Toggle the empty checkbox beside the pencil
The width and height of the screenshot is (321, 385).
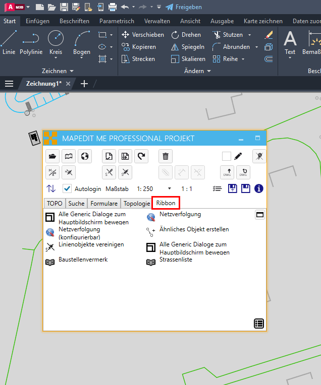[x=227, y=156]
